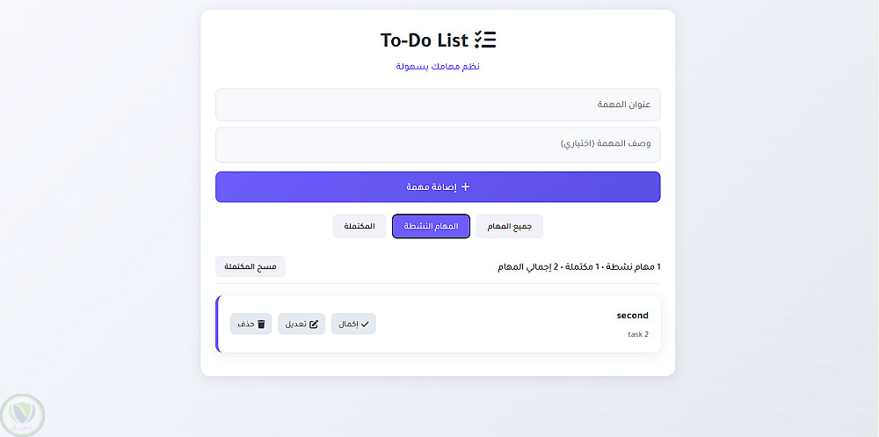Image resolution: width=879 pixels, height=437 pixels.
Task: Click the checklist icon beside To-Do List title
Action: point(485,40)
